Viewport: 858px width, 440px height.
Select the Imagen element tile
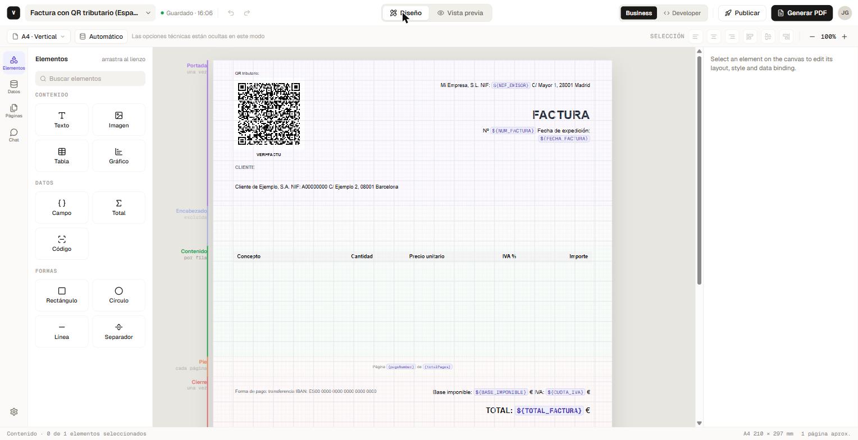(118, 120)
